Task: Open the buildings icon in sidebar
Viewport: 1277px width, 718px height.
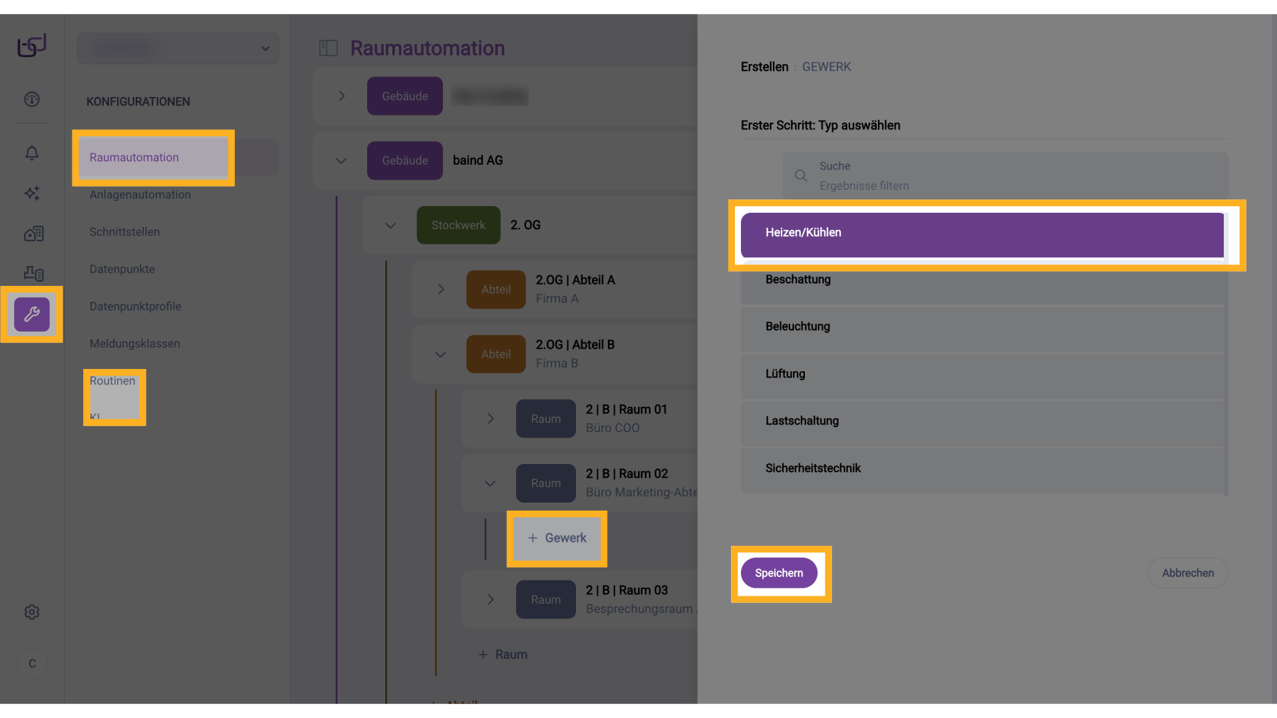Action: coord(33,233)
